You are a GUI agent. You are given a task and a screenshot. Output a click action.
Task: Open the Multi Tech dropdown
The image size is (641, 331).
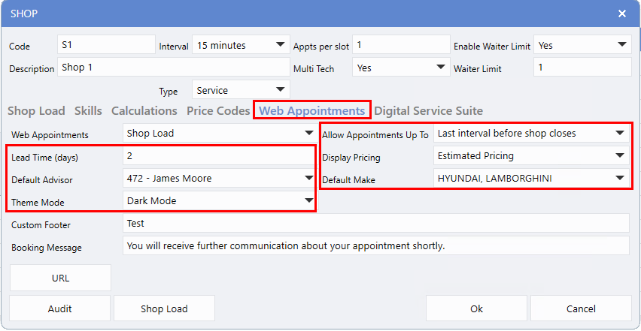click(402, 68)
